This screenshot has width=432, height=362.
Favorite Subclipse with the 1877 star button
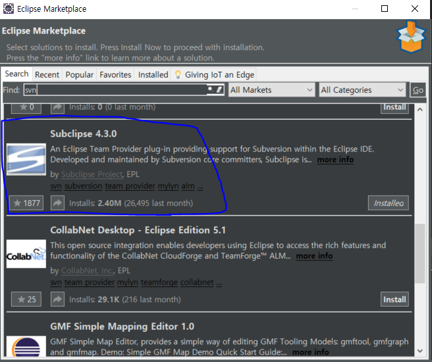[x=26, y=203]
